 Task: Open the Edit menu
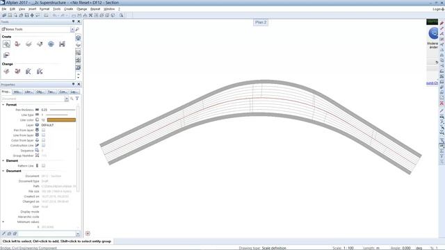(13, 9)
